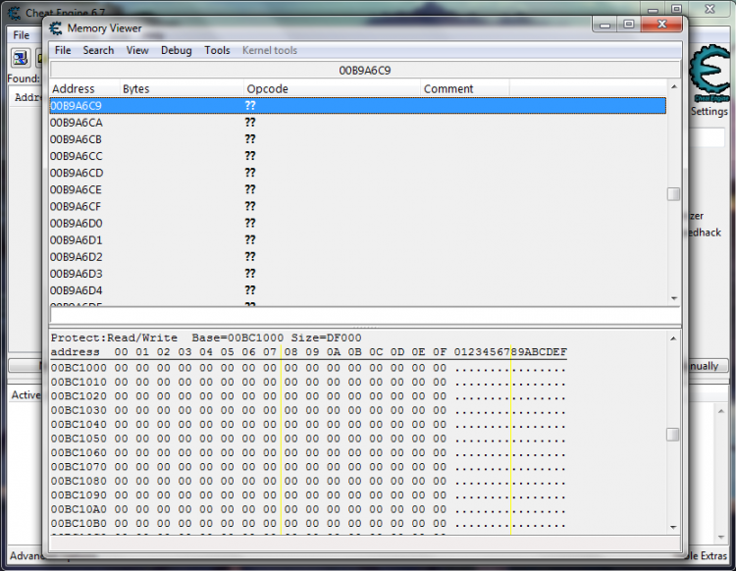The image size is (736, 571).
Task: Close the Memory Viewer window
Action: point(661,24)
